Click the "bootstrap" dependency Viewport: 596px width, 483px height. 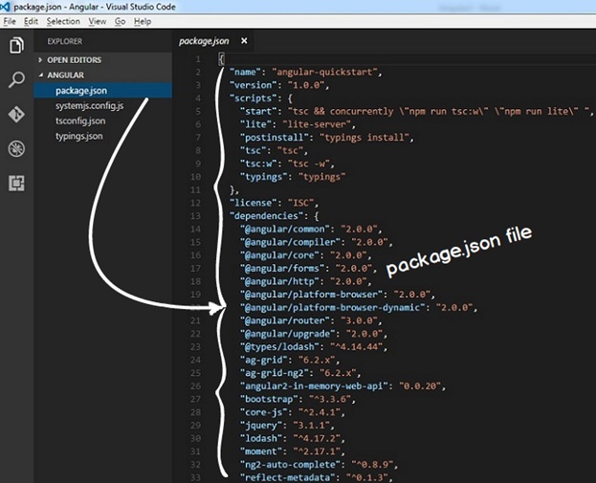[269, 399]
